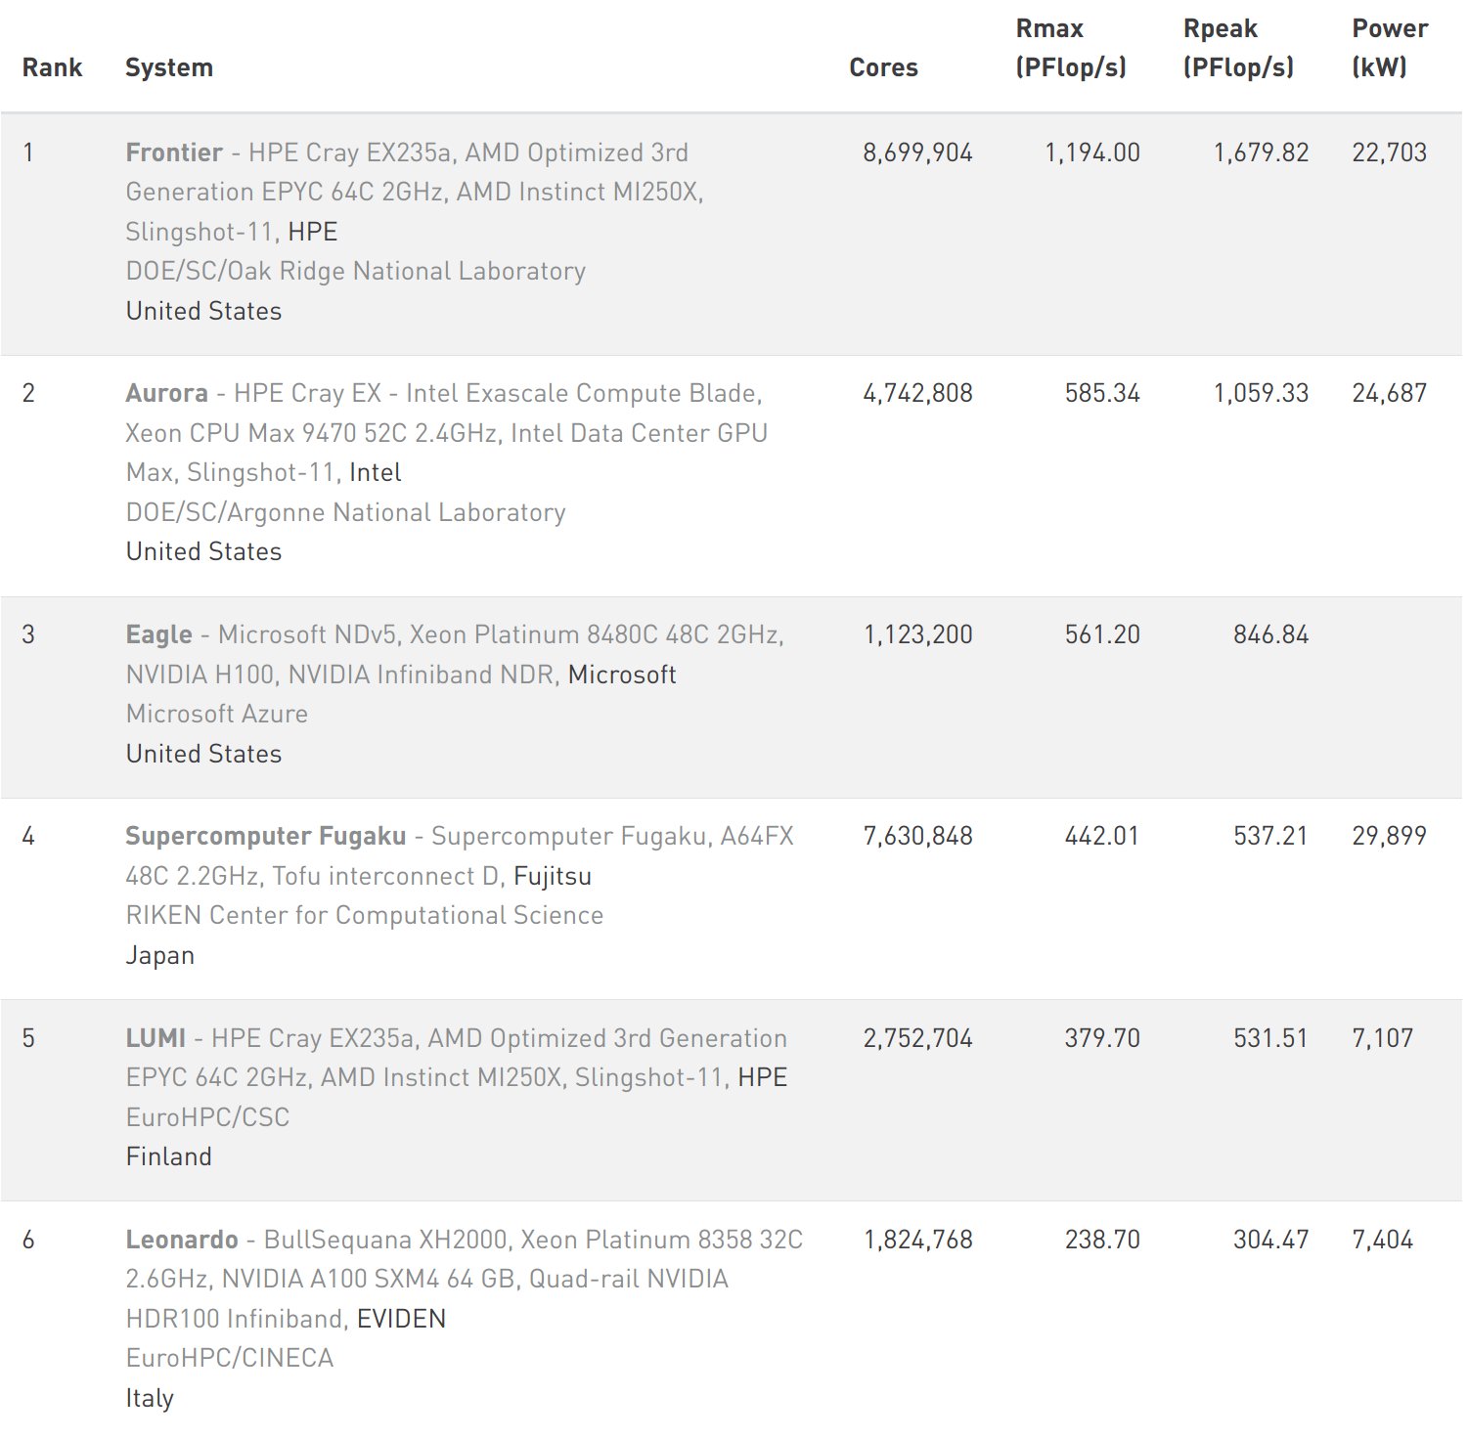Select the LUMI system link
Screen dimensions: 1468x1438
[x=156, y=1038]
